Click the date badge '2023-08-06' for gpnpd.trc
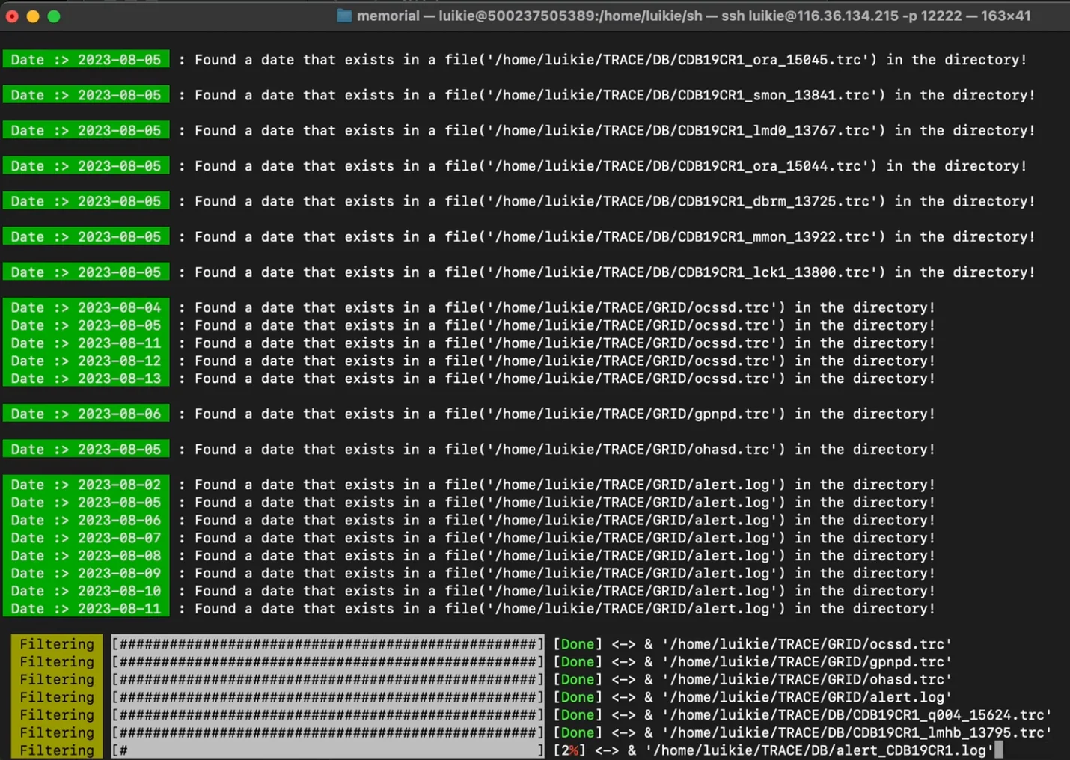 point(86,414)
